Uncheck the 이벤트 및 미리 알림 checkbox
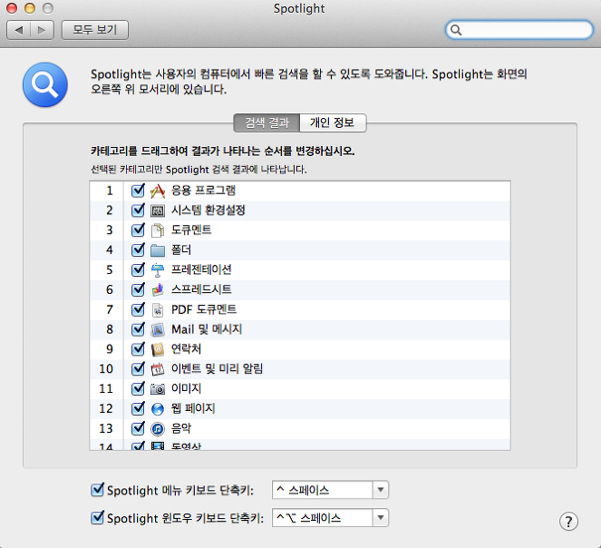 (x=138, y=368)
